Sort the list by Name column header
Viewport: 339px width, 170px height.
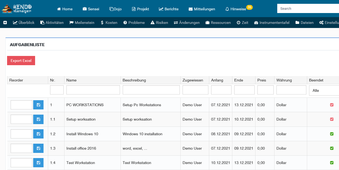[x=71, y=80]
